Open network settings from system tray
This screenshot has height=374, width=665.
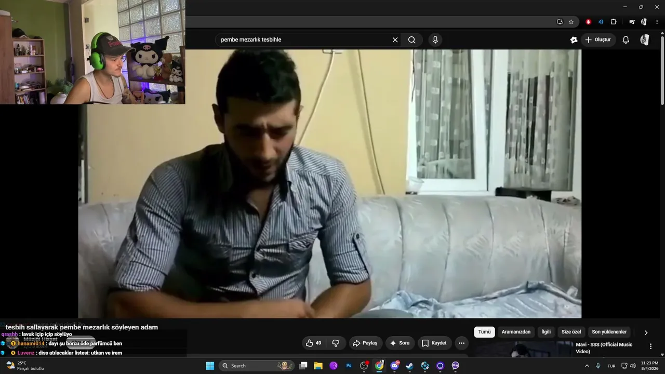click(624, 366)
